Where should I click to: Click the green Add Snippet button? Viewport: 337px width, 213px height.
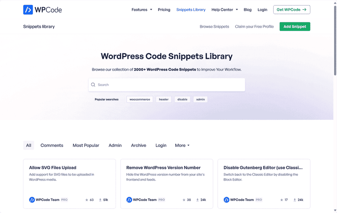(294, 26)
